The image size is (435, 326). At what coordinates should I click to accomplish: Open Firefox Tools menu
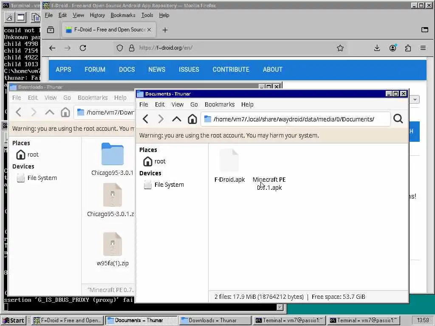tap(147, 15)
